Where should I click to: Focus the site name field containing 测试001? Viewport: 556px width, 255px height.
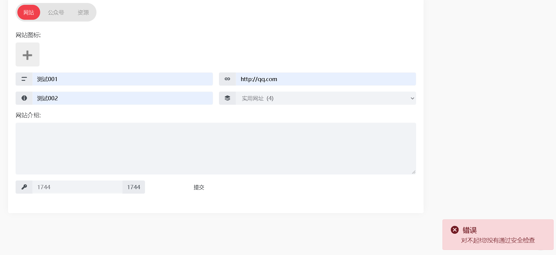(123, 79)
